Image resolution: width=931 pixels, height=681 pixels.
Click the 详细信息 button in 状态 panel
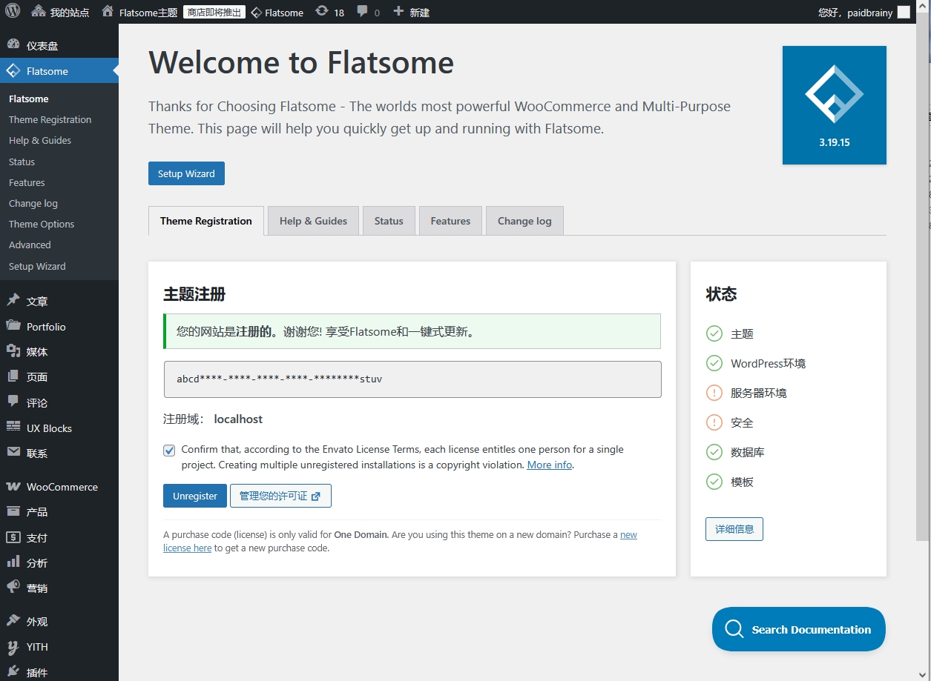(x=734, y=529)
